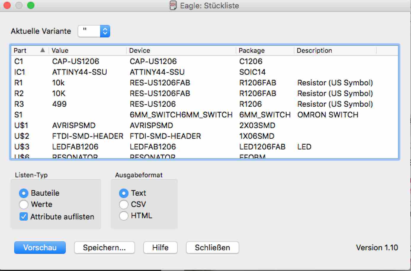The height and width of the screenshot is (271, 411).
Task: Open the Aktuelle Variante dropdown
Action: click(94, 31)
